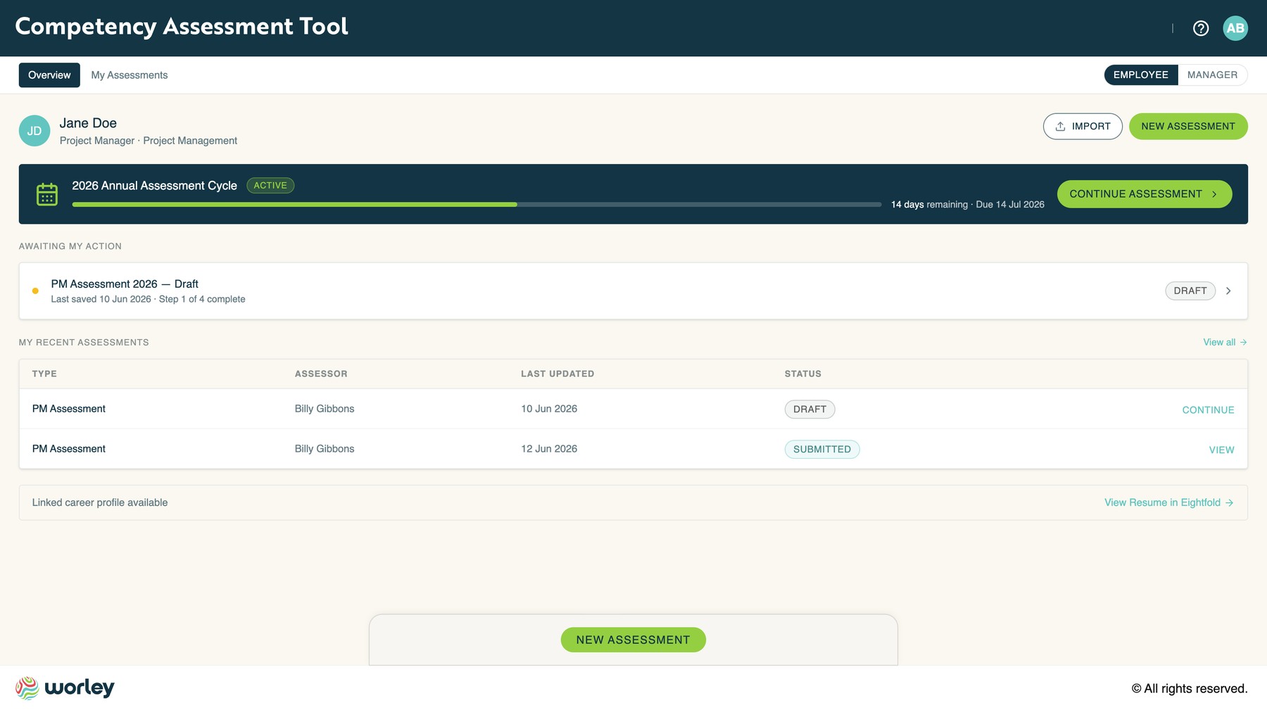Click the assessment cycle progress bar

(477, 205)
